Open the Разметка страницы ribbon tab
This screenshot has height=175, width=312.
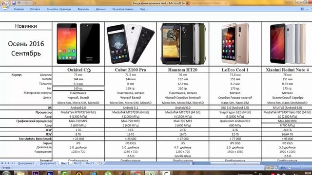pyautogui.click(x=58, y=9)
